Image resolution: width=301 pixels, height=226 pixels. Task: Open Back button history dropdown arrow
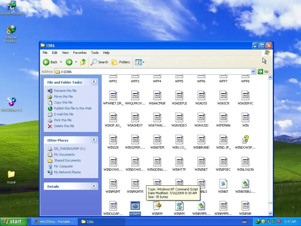pos(61,62)
